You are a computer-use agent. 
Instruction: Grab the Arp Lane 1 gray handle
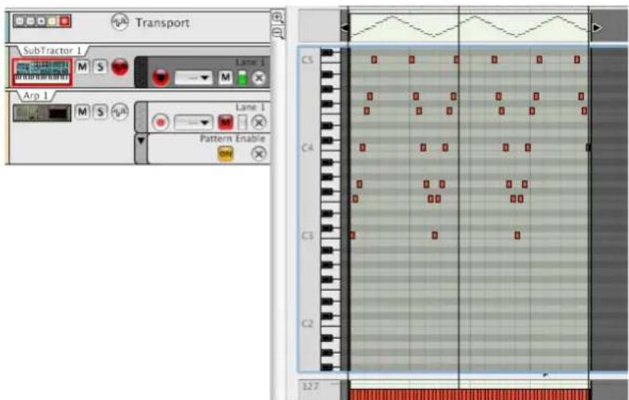click(x=141, y=117)
